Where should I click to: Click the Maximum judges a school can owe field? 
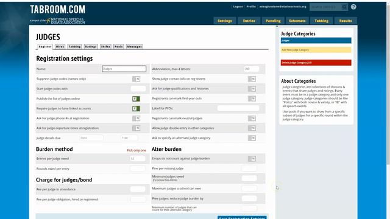pos(249,189)
